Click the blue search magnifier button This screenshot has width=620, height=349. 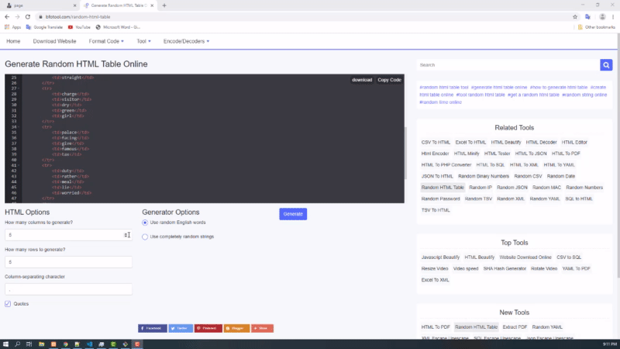point(606,65)
